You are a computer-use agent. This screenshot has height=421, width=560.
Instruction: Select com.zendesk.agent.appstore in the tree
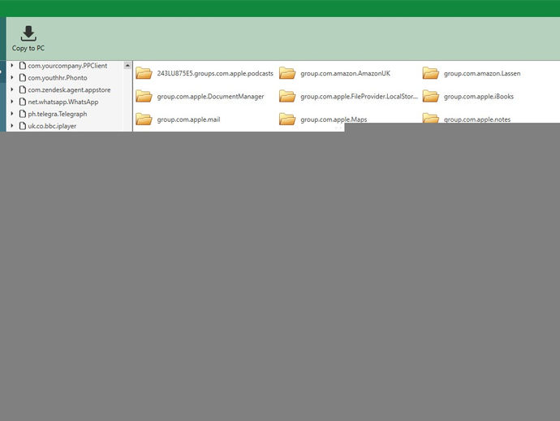point(69,89)
